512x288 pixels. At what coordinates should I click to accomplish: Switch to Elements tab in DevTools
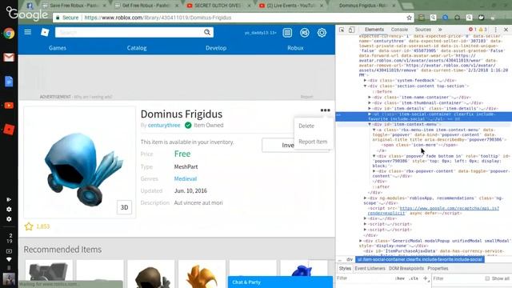(374, 30)
